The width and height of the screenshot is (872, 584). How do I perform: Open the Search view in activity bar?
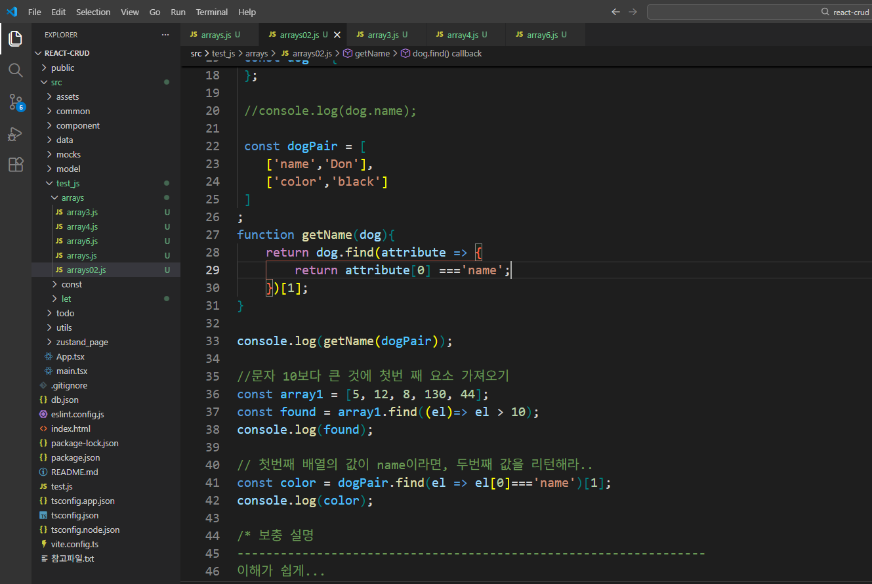coord(16,70)
